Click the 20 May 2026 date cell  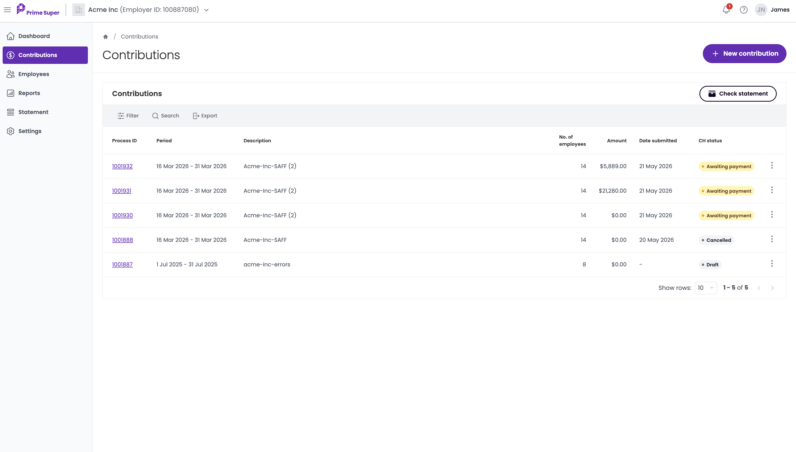[x=656, y=240]
